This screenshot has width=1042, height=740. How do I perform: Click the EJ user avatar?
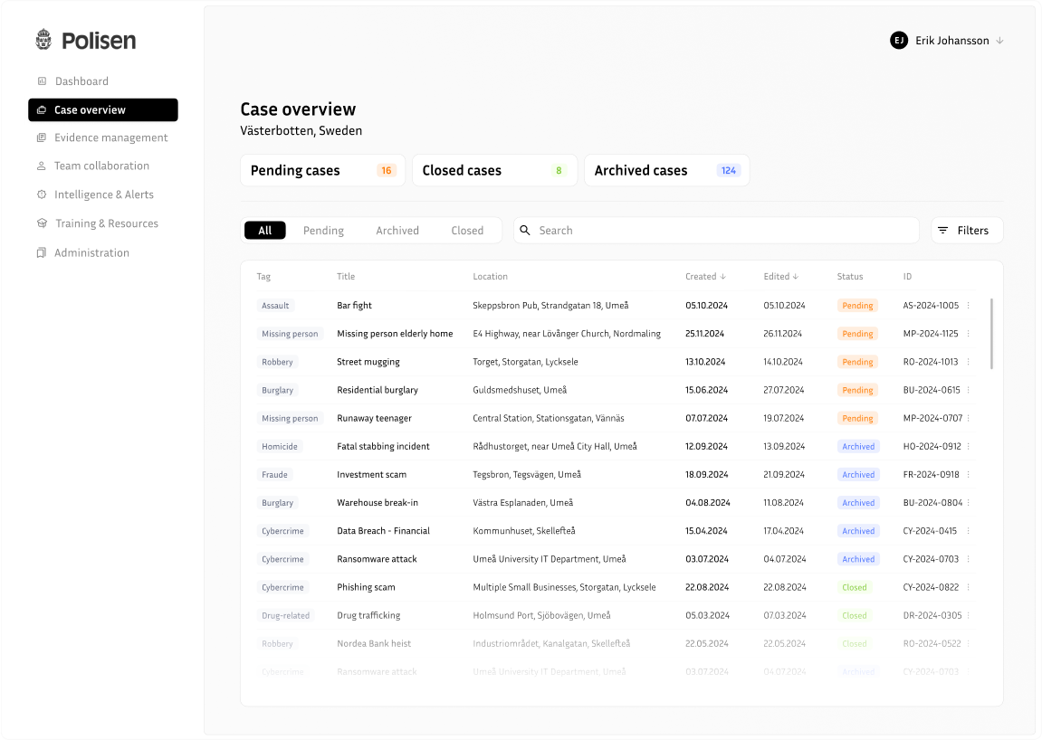coord(898,41)
